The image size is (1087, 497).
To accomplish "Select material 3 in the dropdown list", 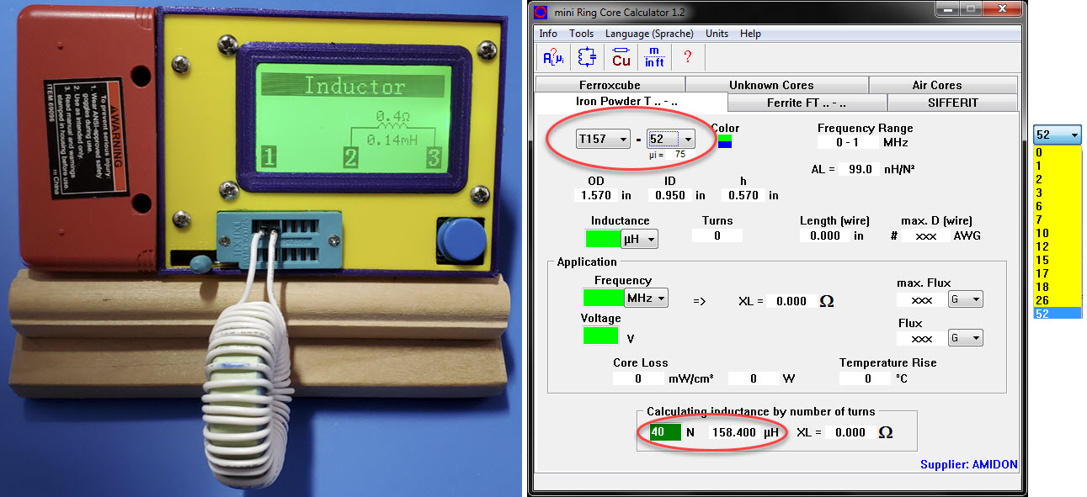I will (1057, 193).
